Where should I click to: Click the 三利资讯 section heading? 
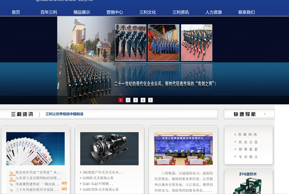point(22,114)
